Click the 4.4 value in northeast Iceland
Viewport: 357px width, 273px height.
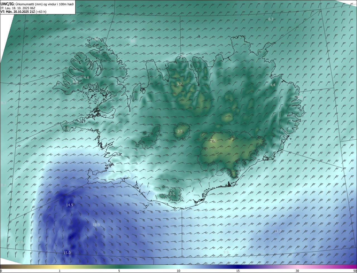click(x=273, y=85)
